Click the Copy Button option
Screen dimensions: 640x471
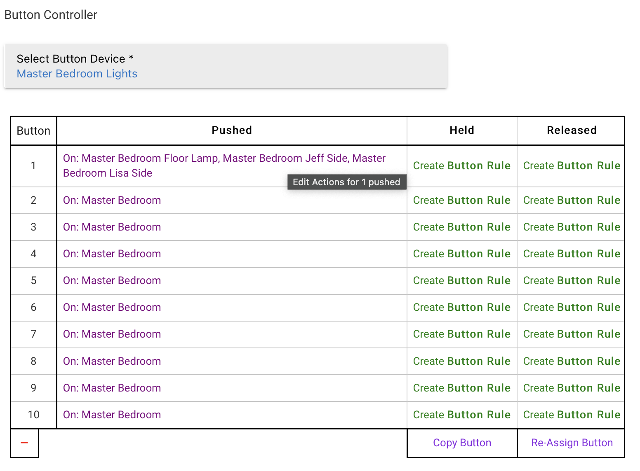click(x=462, y=443)
